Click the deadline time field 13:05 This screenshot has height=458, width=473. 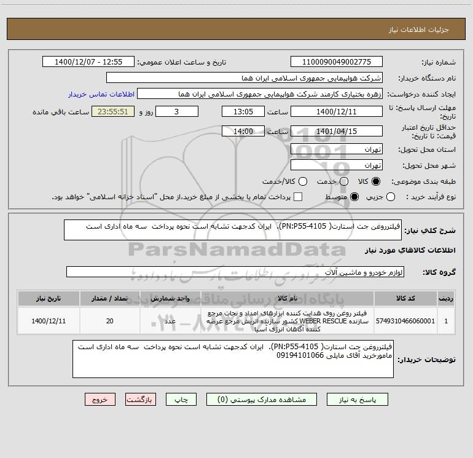[x=243, y=111]
